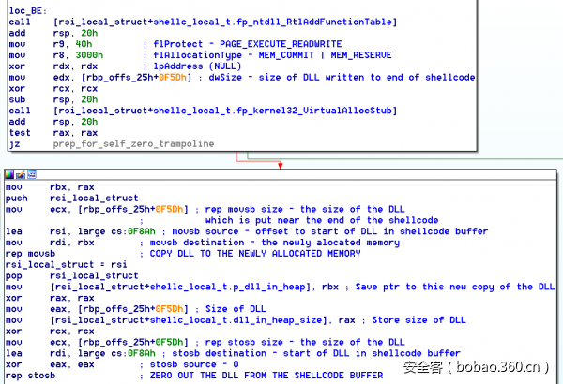Click the third icon in the block title bar
The width and height of the screenshot is (563, 384).
[31, 174]
